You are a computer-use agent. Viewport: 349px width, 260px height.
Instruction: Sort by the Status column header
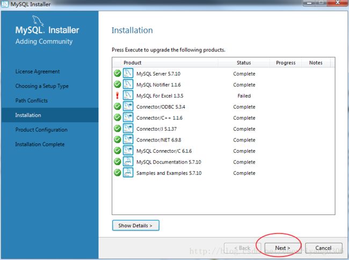[x=244, y=63]
